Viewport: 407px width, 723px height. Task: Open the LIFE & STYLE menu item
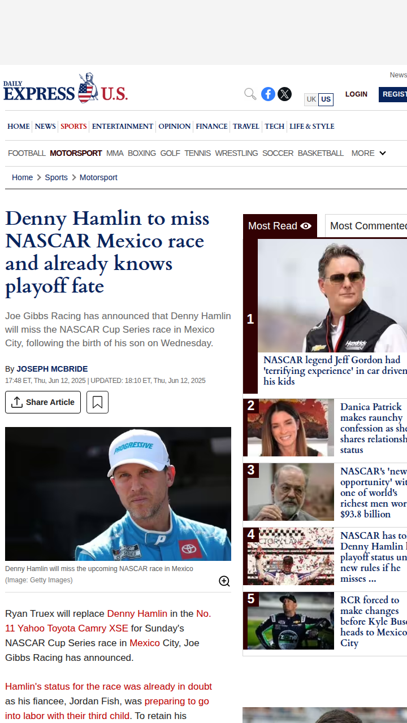[312, 126]
